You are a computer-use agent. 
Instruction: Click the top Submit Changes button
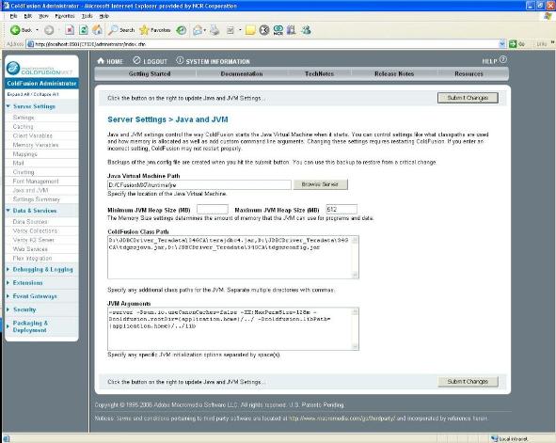[x=468, y=98]
